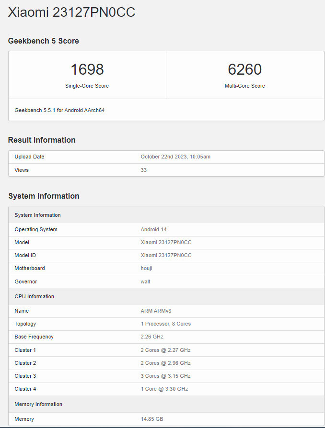This screenshot has width=325, height=428.
Task: Select the walt governor value
Action: point(145,282)
